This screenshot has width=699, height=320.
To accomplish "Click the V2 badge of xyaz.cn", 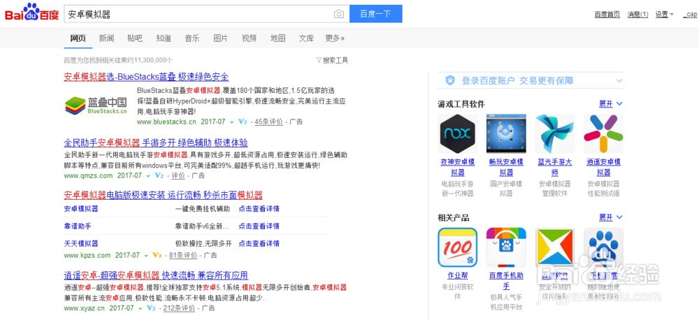I will [151, 308].
